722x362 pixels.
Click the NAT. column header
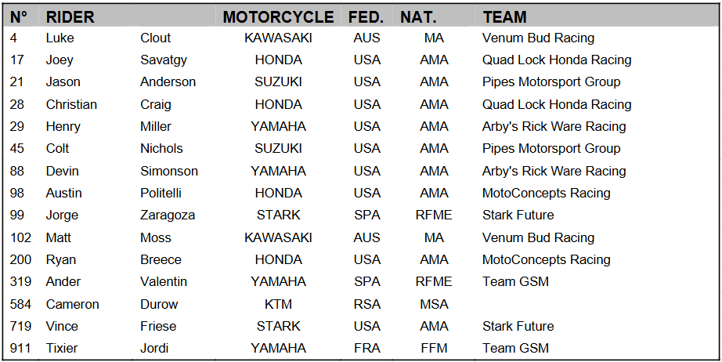pos(418,16)
